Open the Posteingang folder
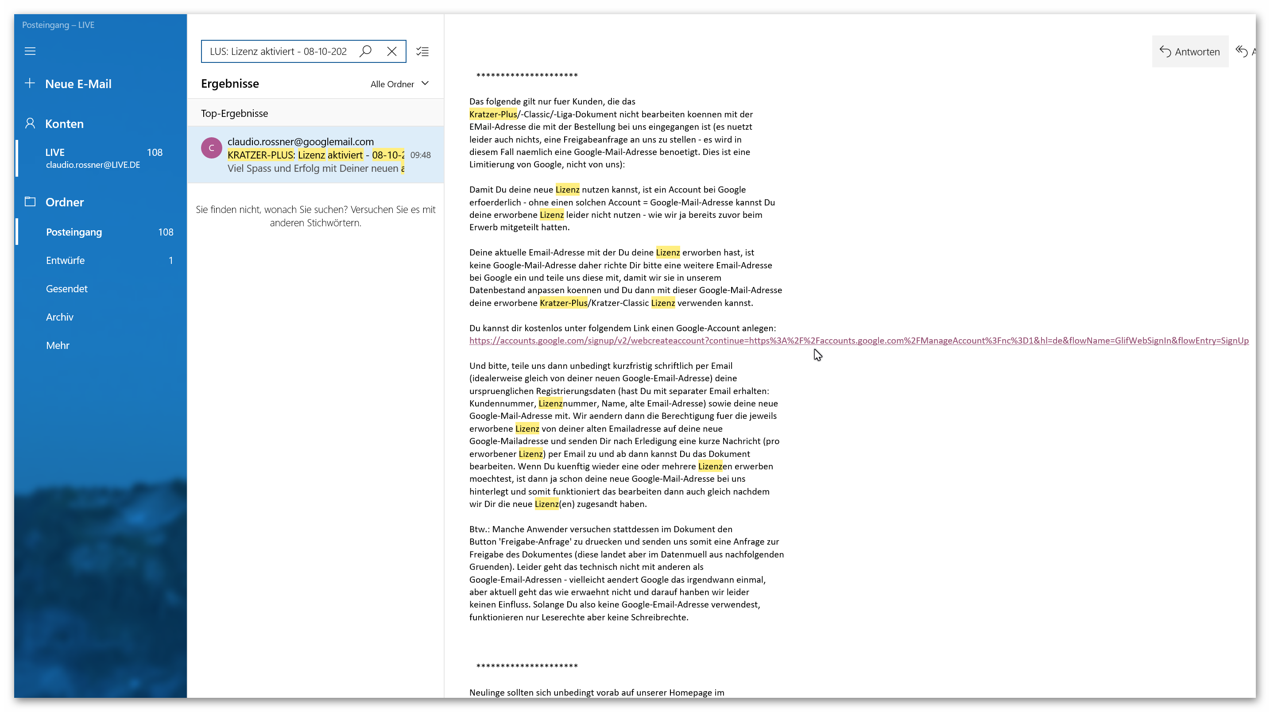The height and width of the screenshot is (712, 1270). (x=74, y=232)
